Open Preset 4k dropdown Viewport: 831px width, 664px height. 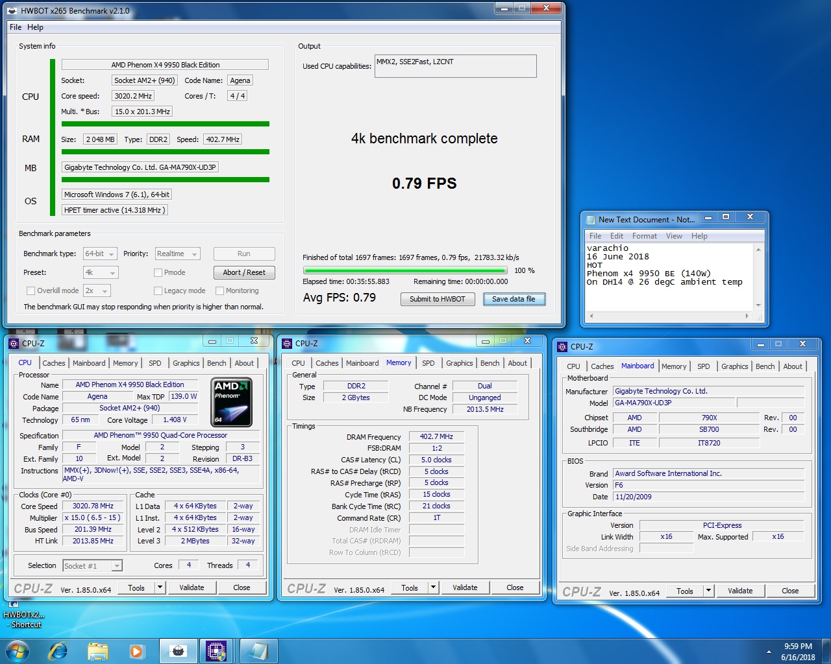[x=101, y=272]
